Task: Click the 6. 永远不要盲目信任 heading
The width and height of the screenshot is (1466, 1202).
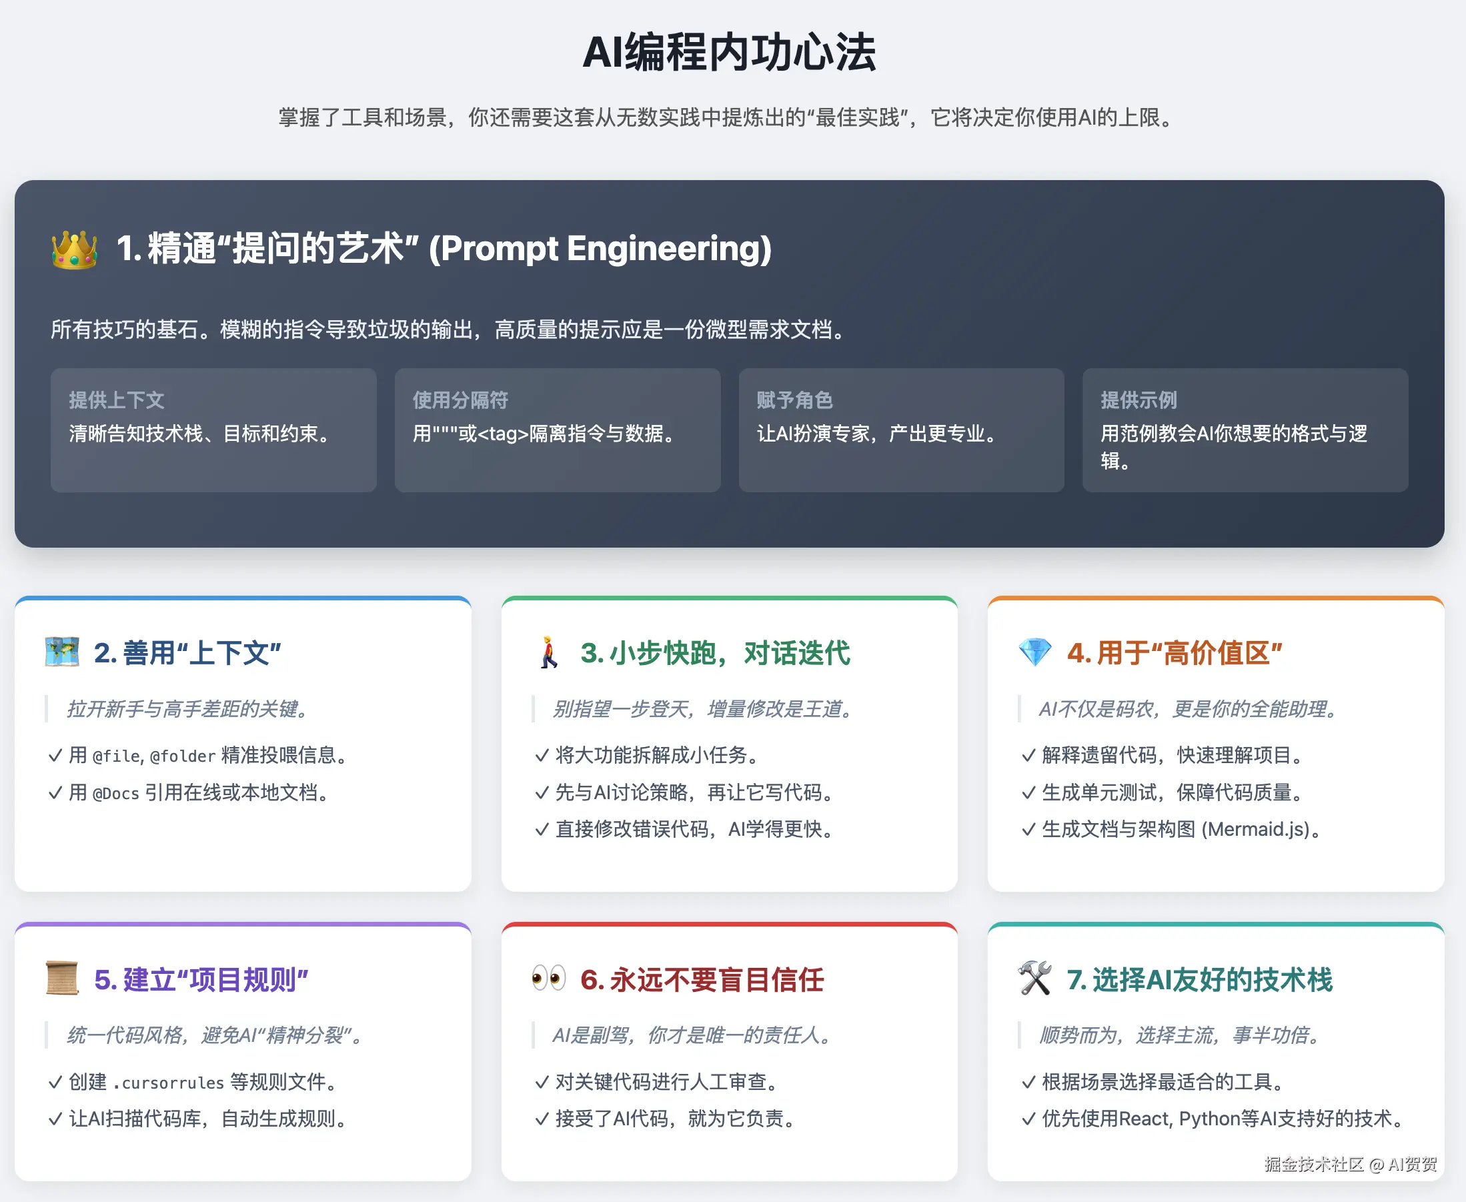Action: click(x=702, y=980)
